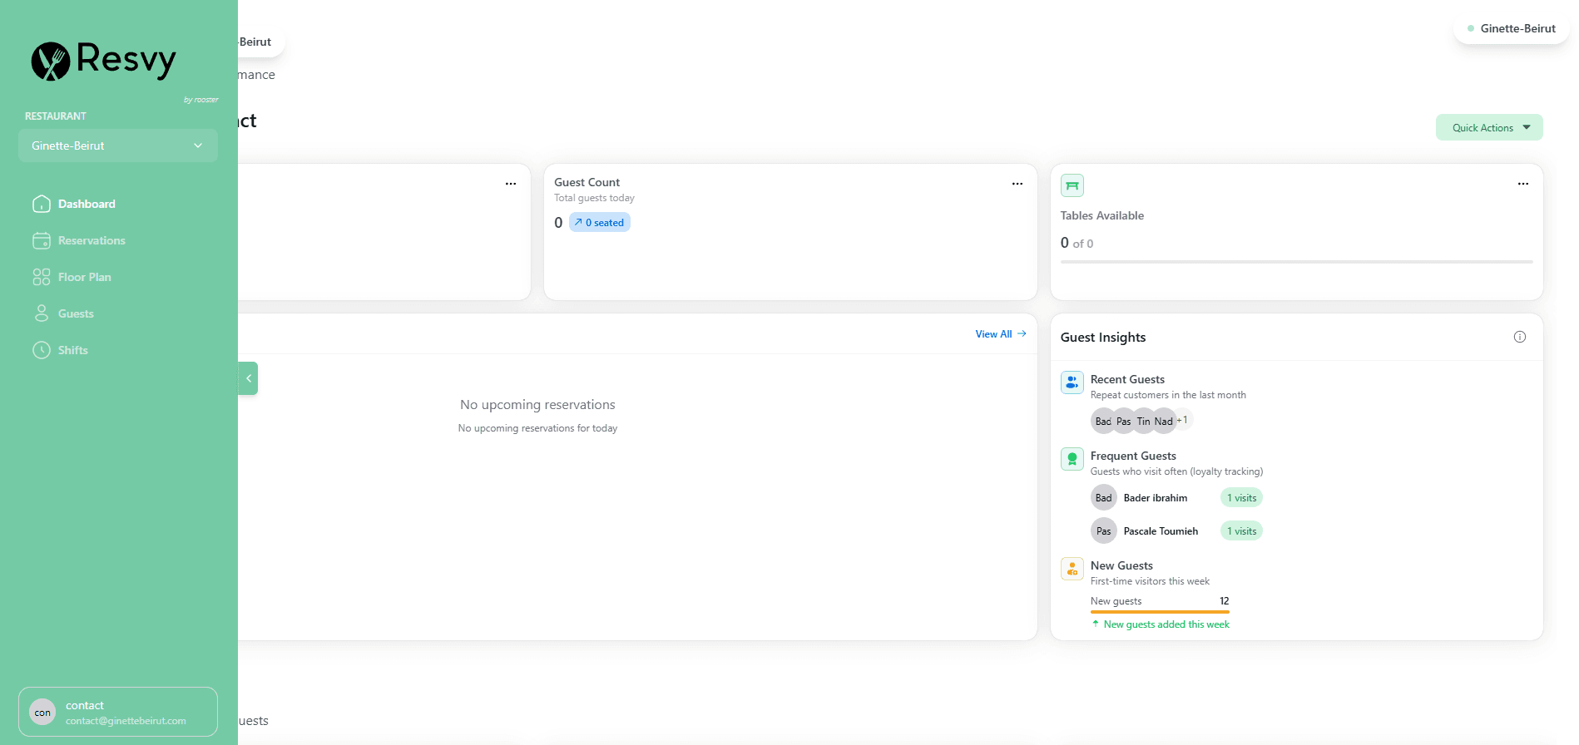Click the 0 seated badge
1579x745 pixels.
(599, 223)
